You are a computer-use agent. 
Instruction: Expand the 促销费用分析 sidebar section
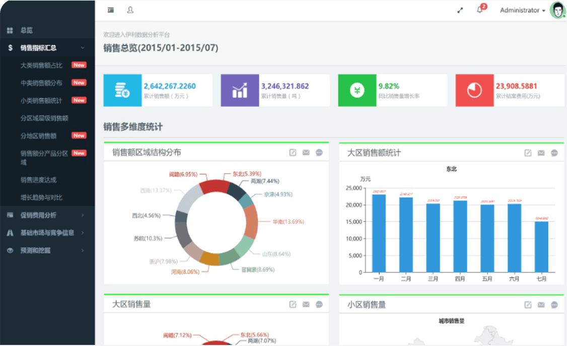point(47,215)
